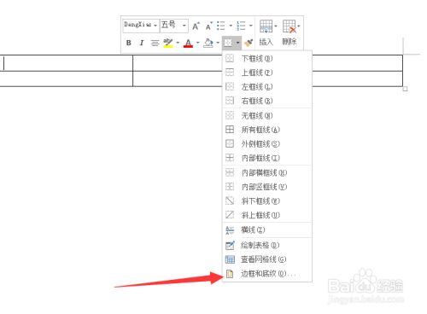Screen dimensions: 427x314
Task: Click the 插入 table insert icon
Action: click(266, 26)
